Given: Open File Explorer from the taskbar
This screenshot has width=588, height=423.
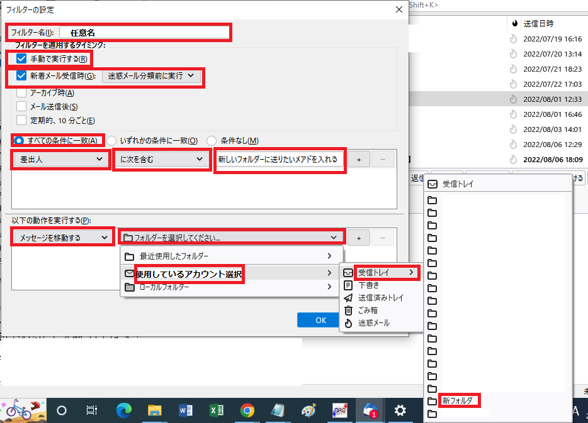Looking at the screenshot, I should coord(154,410).
